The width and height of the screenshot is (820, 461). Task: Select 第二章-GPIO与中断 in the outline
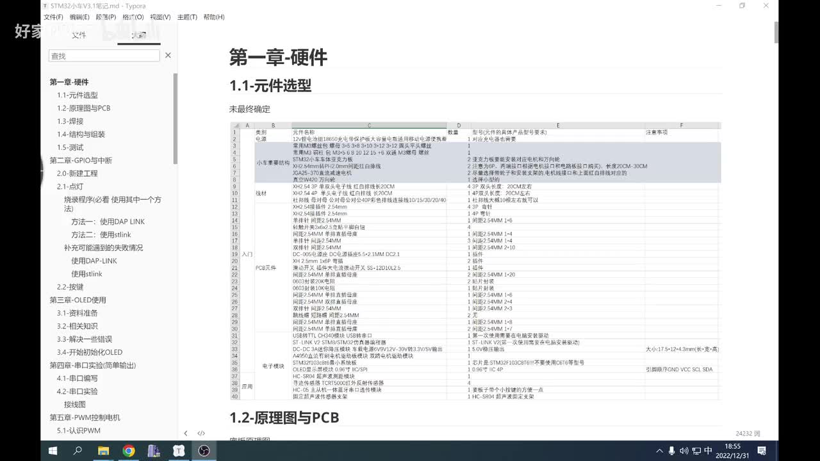click(x=81, y=161)
